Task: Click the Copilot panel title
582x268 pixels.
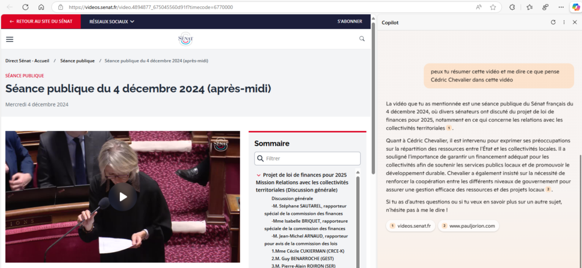Action: (390, 23)
